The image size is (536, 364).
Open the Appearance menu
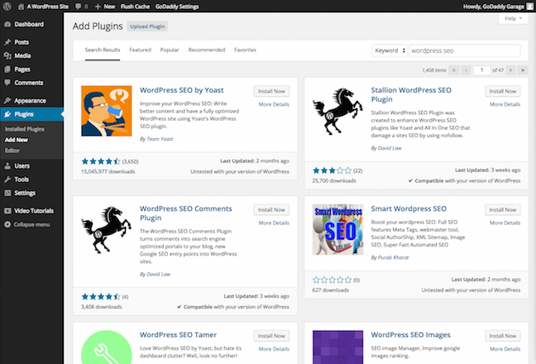30,100
